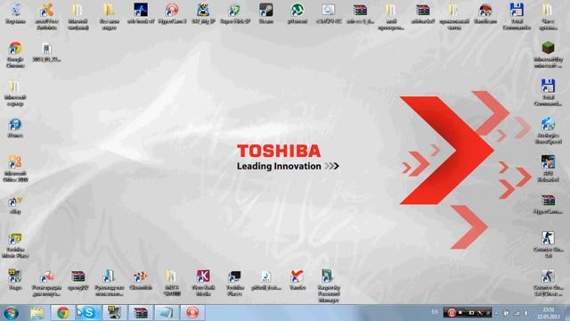Select the eBay desktop shortcut
570x321 pixels.
pyautogui.click(x=15, y=205)
